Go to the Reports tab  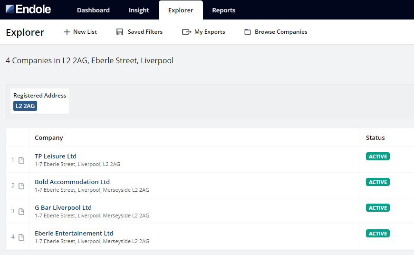click(x=223, y=10)
